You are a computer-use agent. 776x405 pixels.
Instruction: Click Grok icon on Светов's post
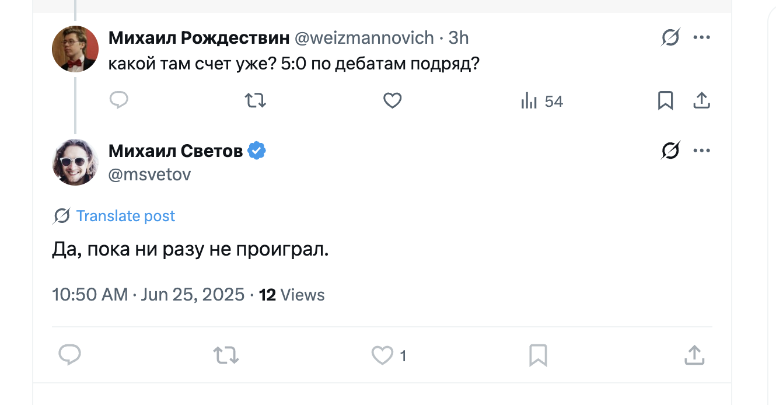670,151
